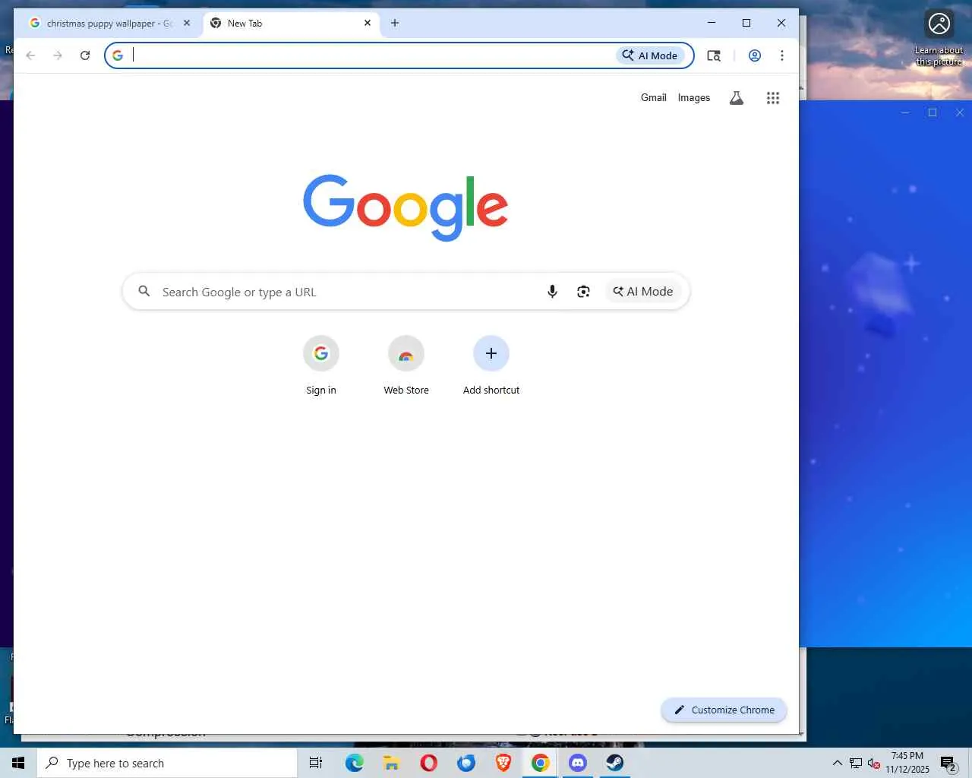Screen dimensions: 972x778
Task: Click the Type here to search taskbar box
Action: [x=167, y=763]
